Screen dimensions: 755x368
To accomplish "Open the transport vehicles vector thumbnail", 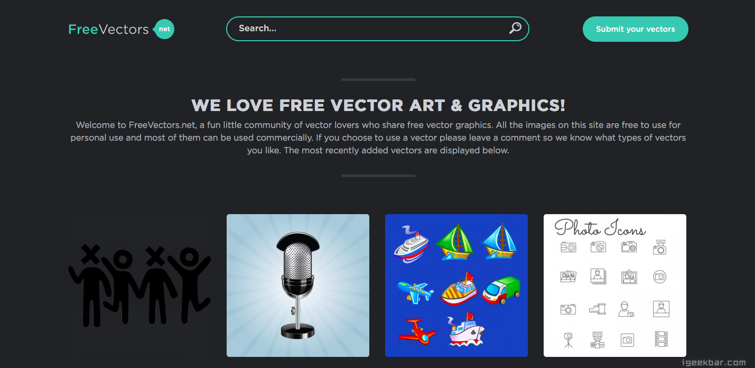I will click(456, 286).
